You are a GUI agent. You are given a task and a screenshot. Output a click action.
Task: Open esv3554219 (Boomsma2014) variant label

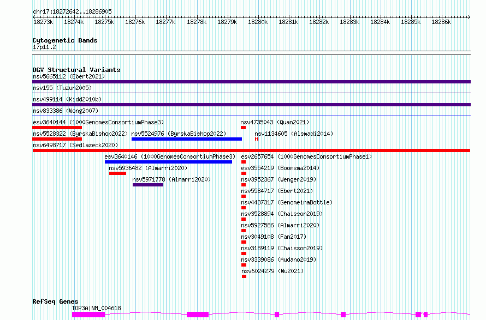280,168
